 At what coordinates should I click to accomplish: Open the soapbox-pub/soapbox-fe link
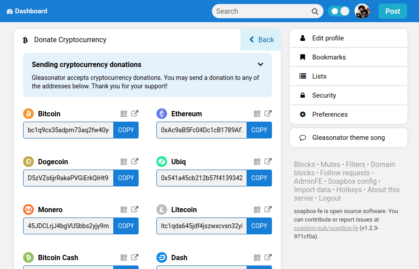coord(326,228)
